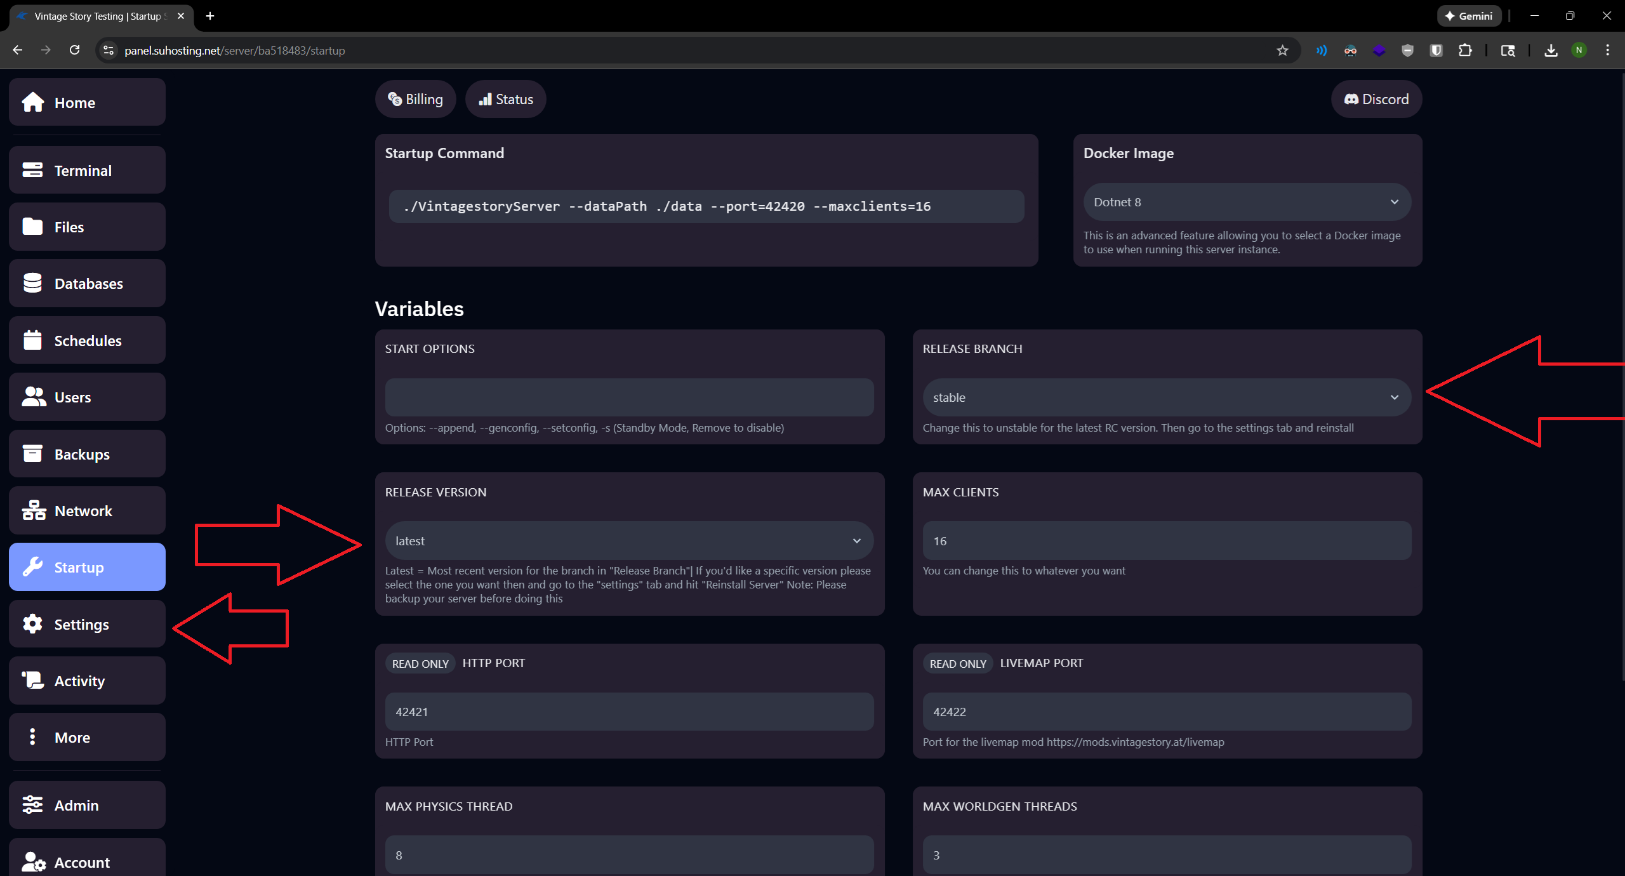Open the Discord link button

[x=1376, y=99]
